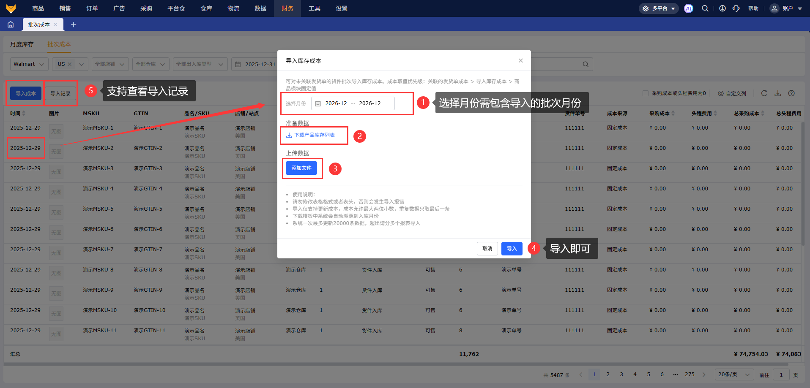Click the 下载产品库存列表 link
This screenshot has width=810, height=388.
click(310, 135)
